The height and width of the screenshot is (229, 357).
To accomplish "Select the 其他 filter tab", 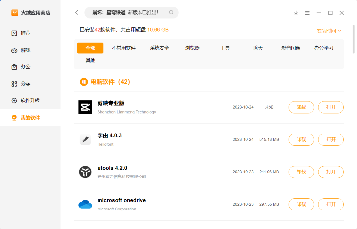I will point(90,60).
